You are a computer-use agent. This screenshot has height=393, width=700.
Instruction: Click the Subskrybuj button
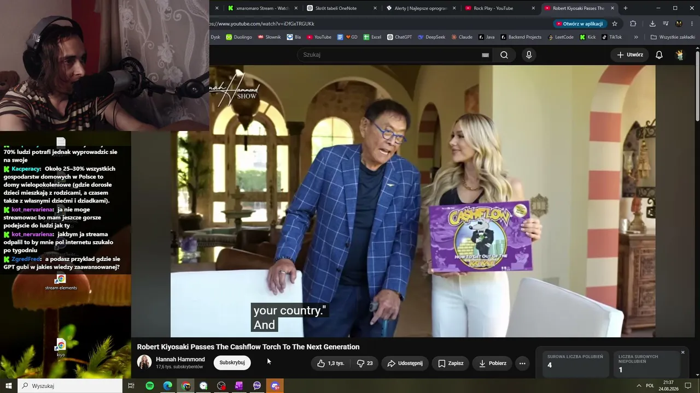coord(232,362)
